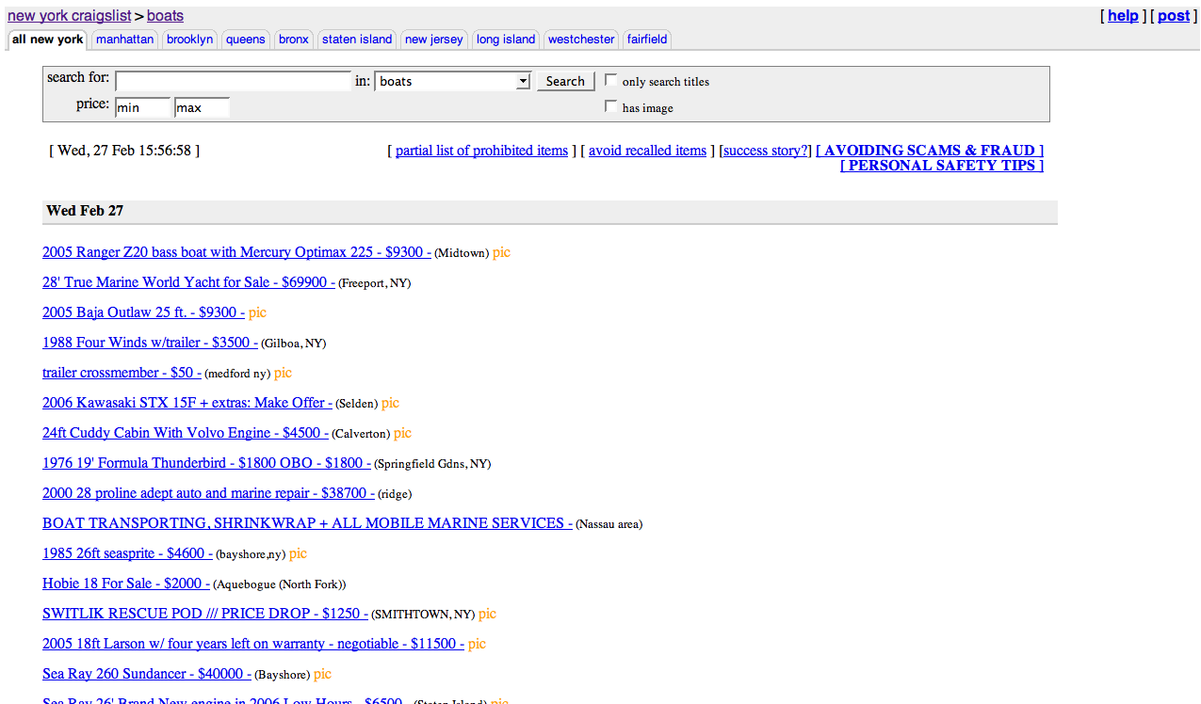This screenshot has height=704, width=1201.
Task: Select the all new york tab
Action: pos(47,40)
